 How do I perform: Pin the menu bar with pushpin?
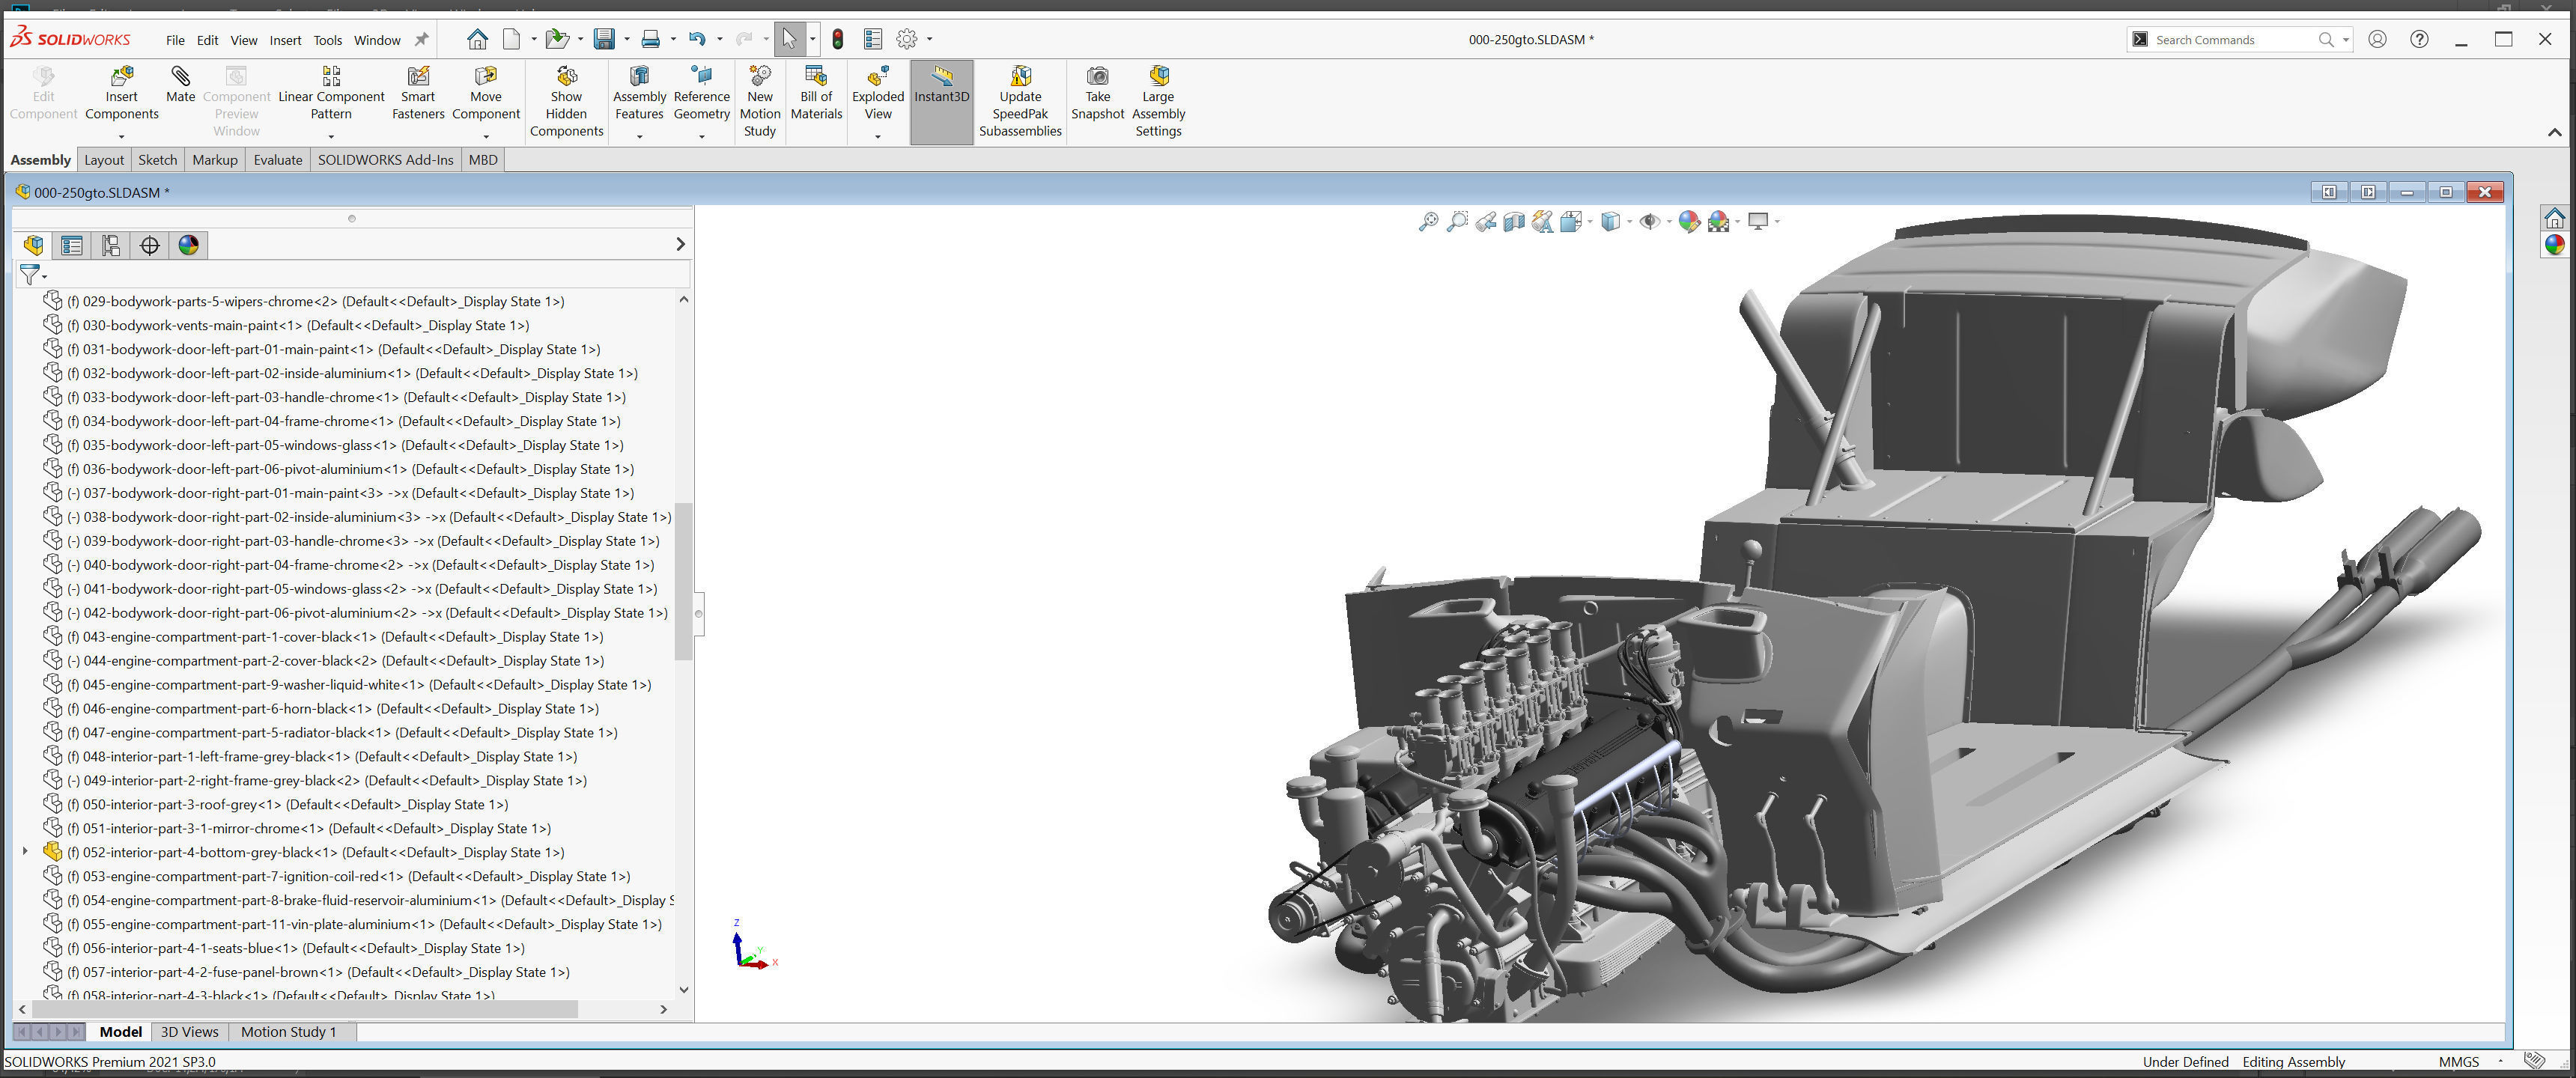point(422,40)
